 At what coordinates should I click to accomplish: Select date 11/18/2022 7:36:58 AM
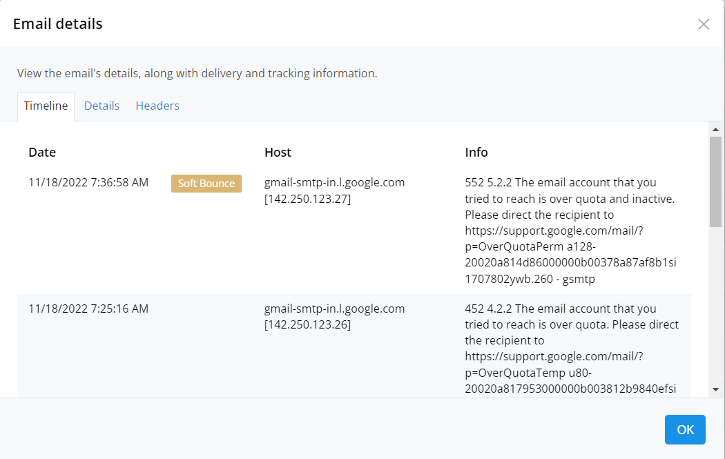[x=88, y=183]
